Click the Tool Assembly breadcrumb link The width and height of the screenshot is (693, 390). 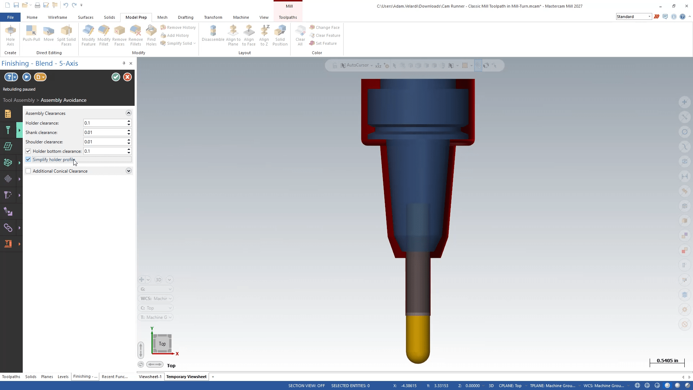[19, 100]
